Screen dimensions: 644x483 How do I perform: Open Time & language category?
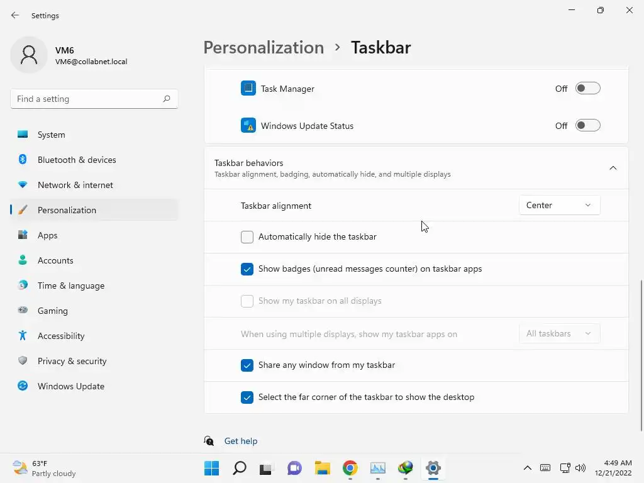94,286
